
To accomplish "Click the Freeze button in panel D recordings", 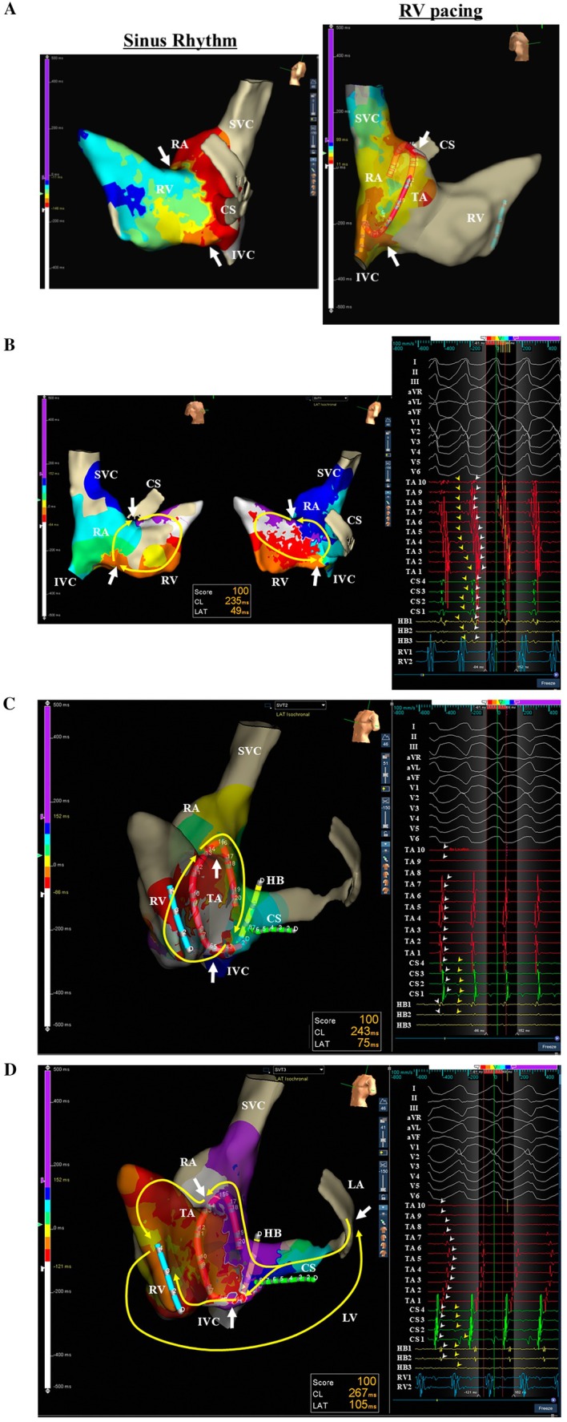I will pos(545,1408).
